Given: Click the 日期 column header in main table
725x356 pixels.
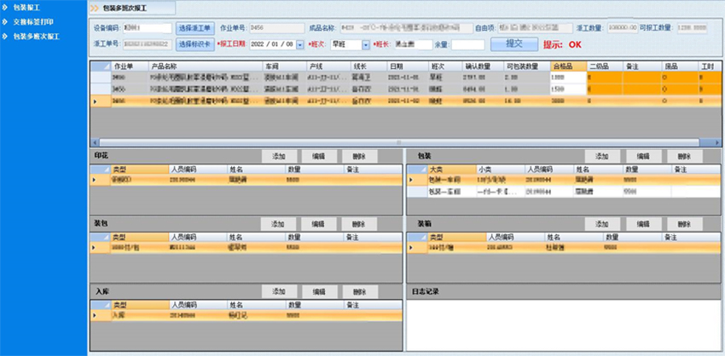Looking at the screenshot, I should pyautogui.click(x=408, y=66).
